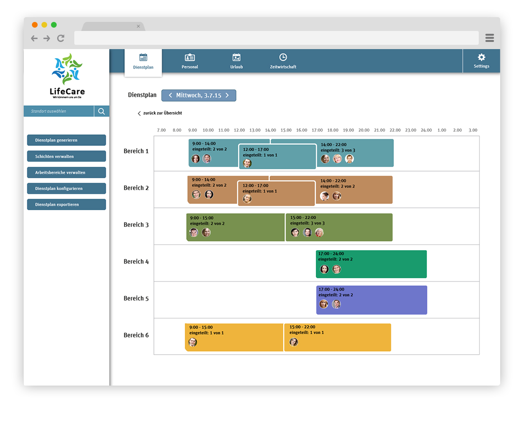Open the Personal ID card icon
This screenshot has height=428, width=524.
[190, 58]
